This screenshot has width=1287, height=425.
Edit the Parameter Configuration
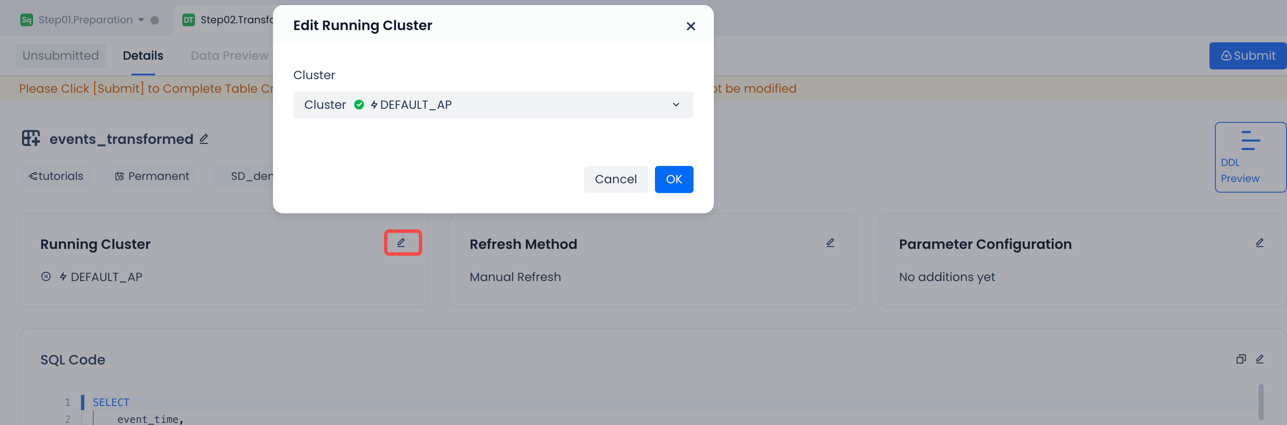(1259, 243)
